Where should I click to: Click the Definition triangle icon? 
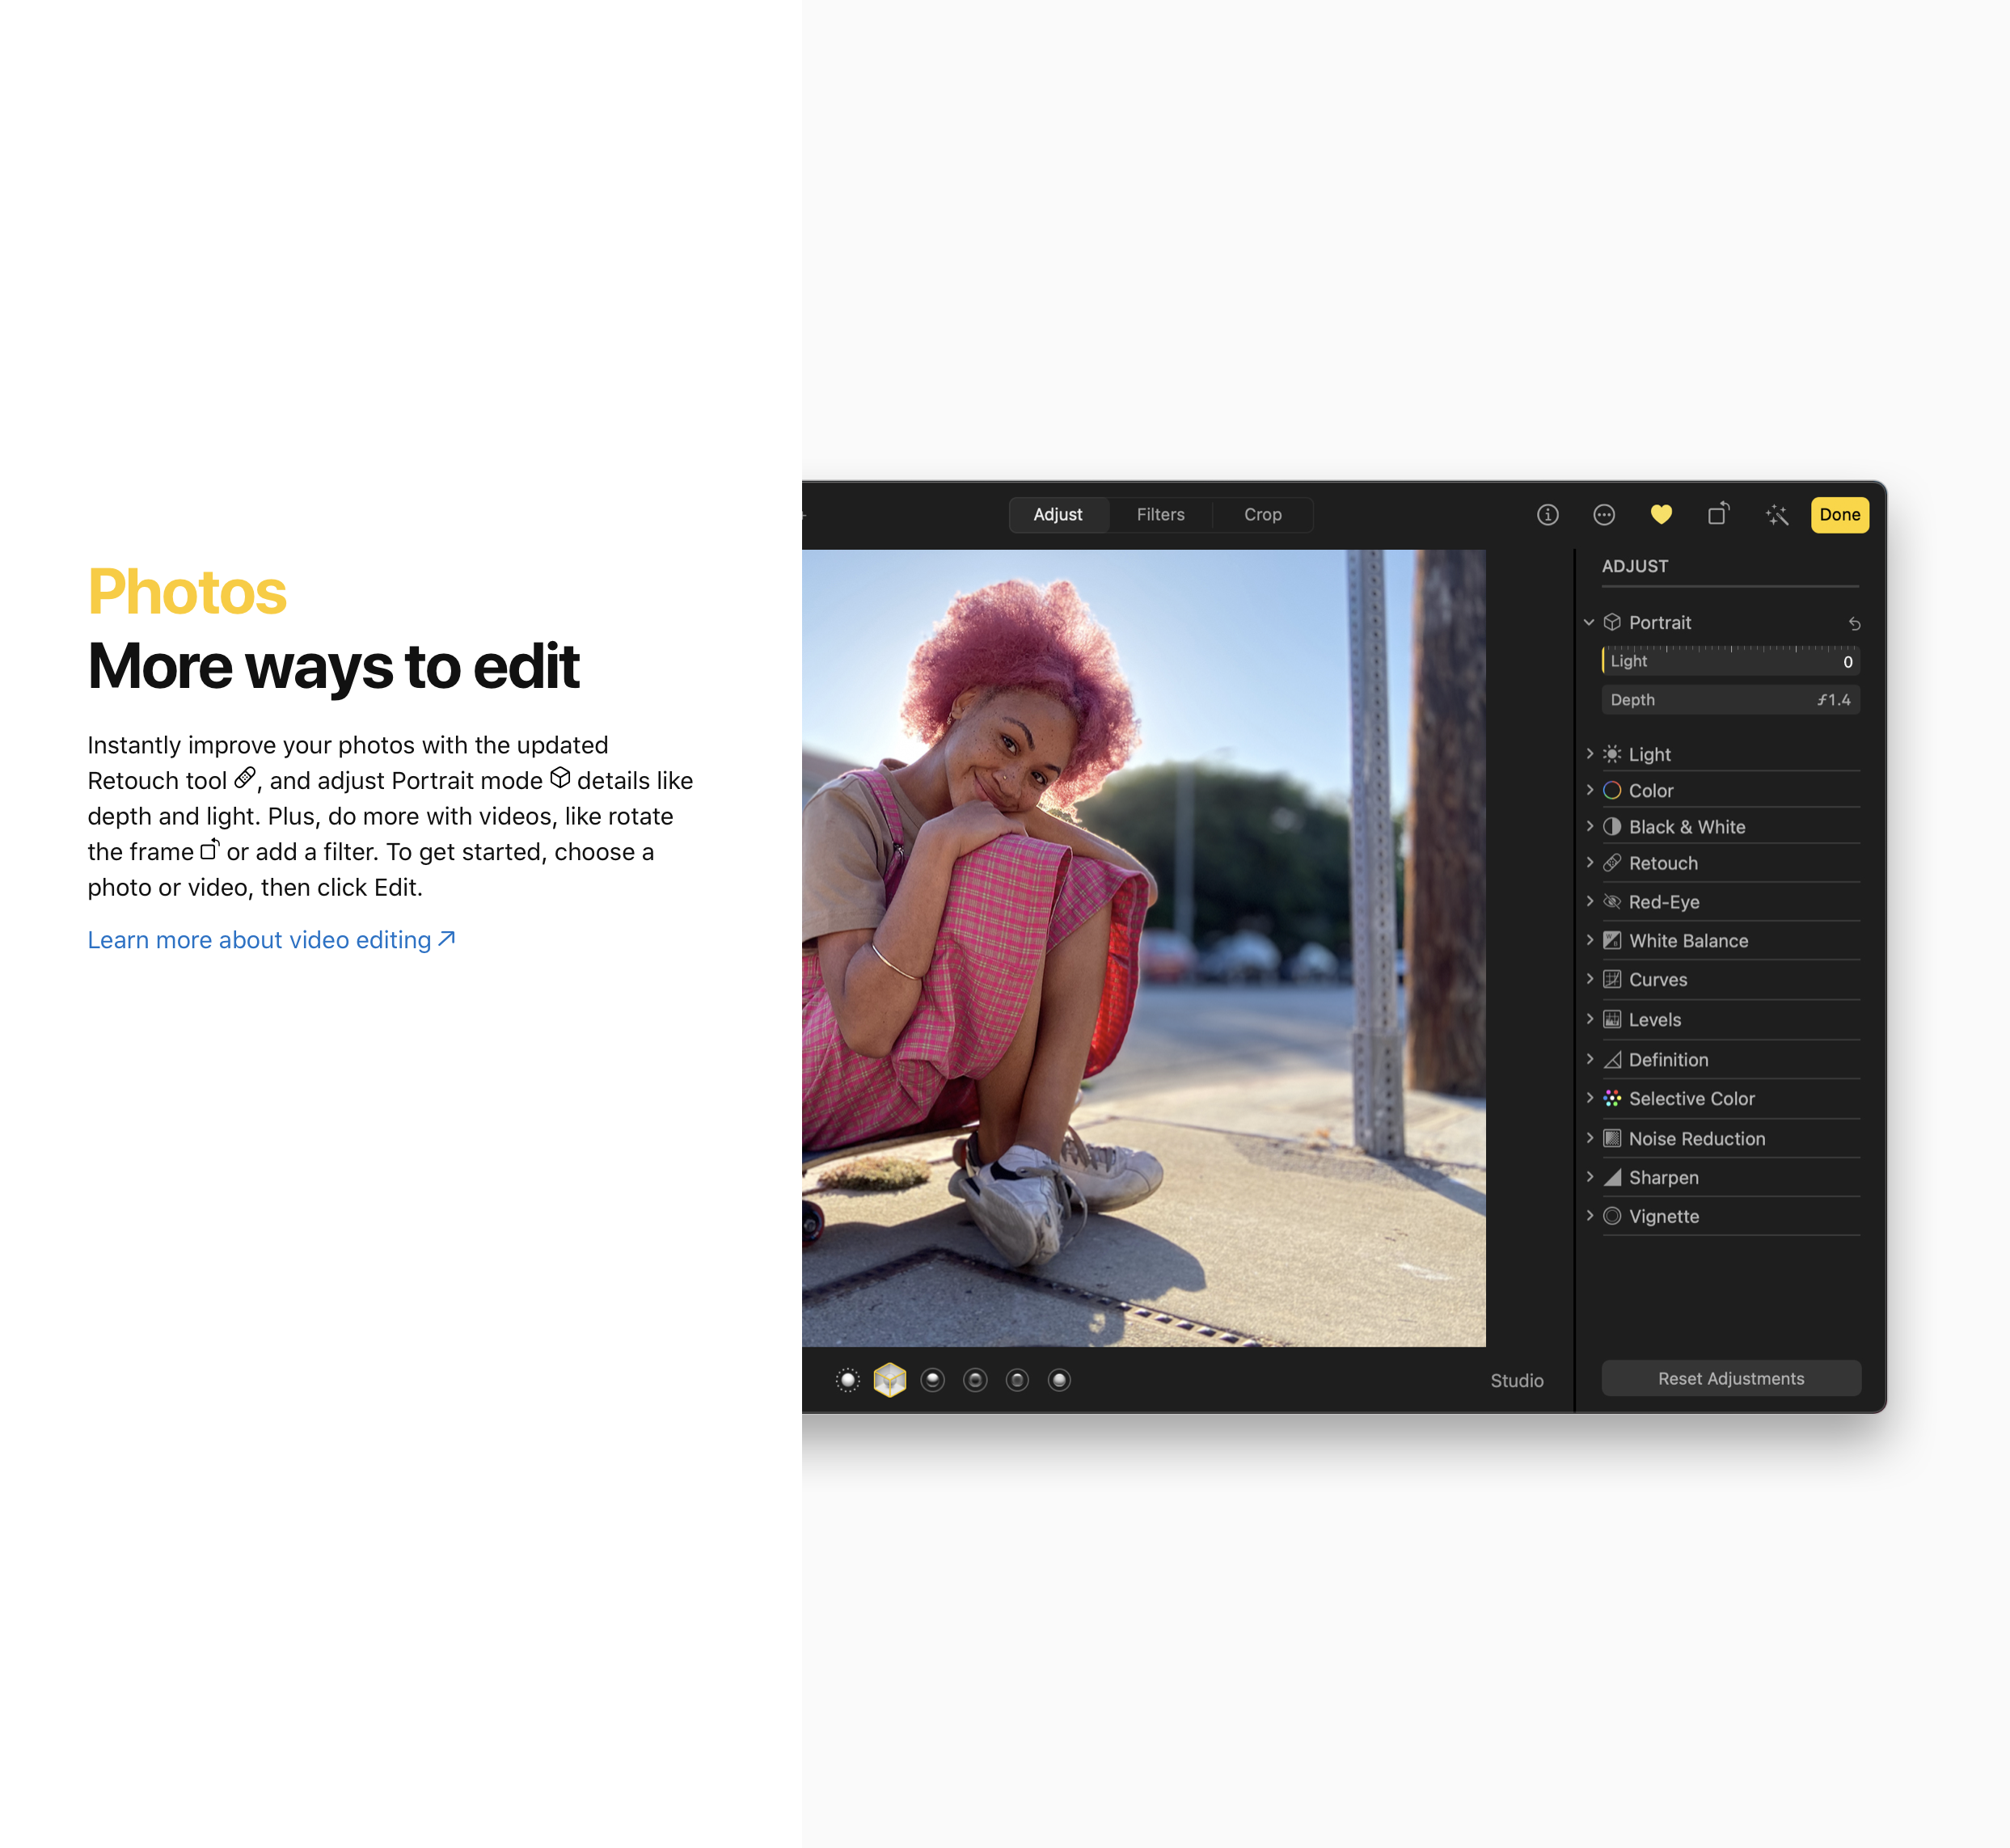tap(1612, 1059)
